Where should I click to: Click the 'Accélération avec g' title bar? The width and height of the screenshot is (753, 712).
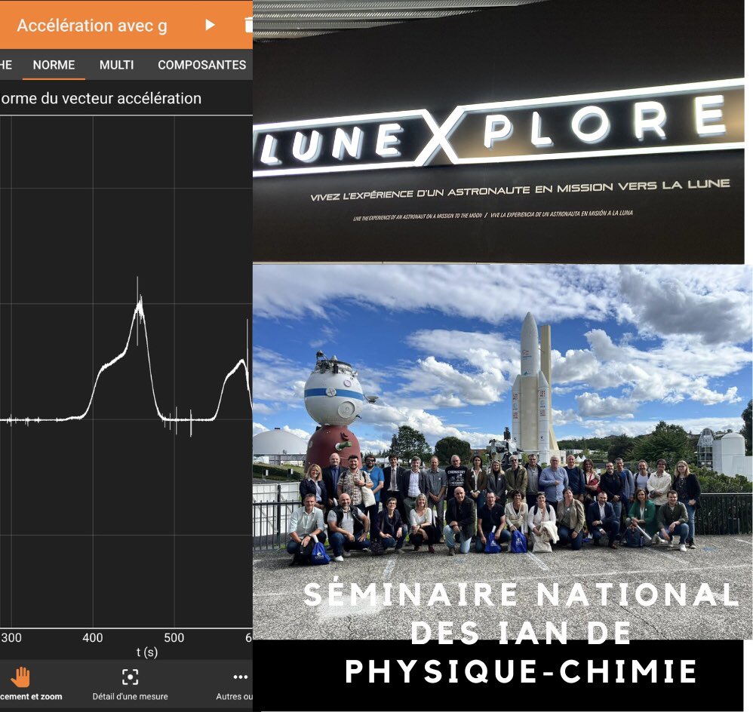pyautogui.click(x=91, y=26)
